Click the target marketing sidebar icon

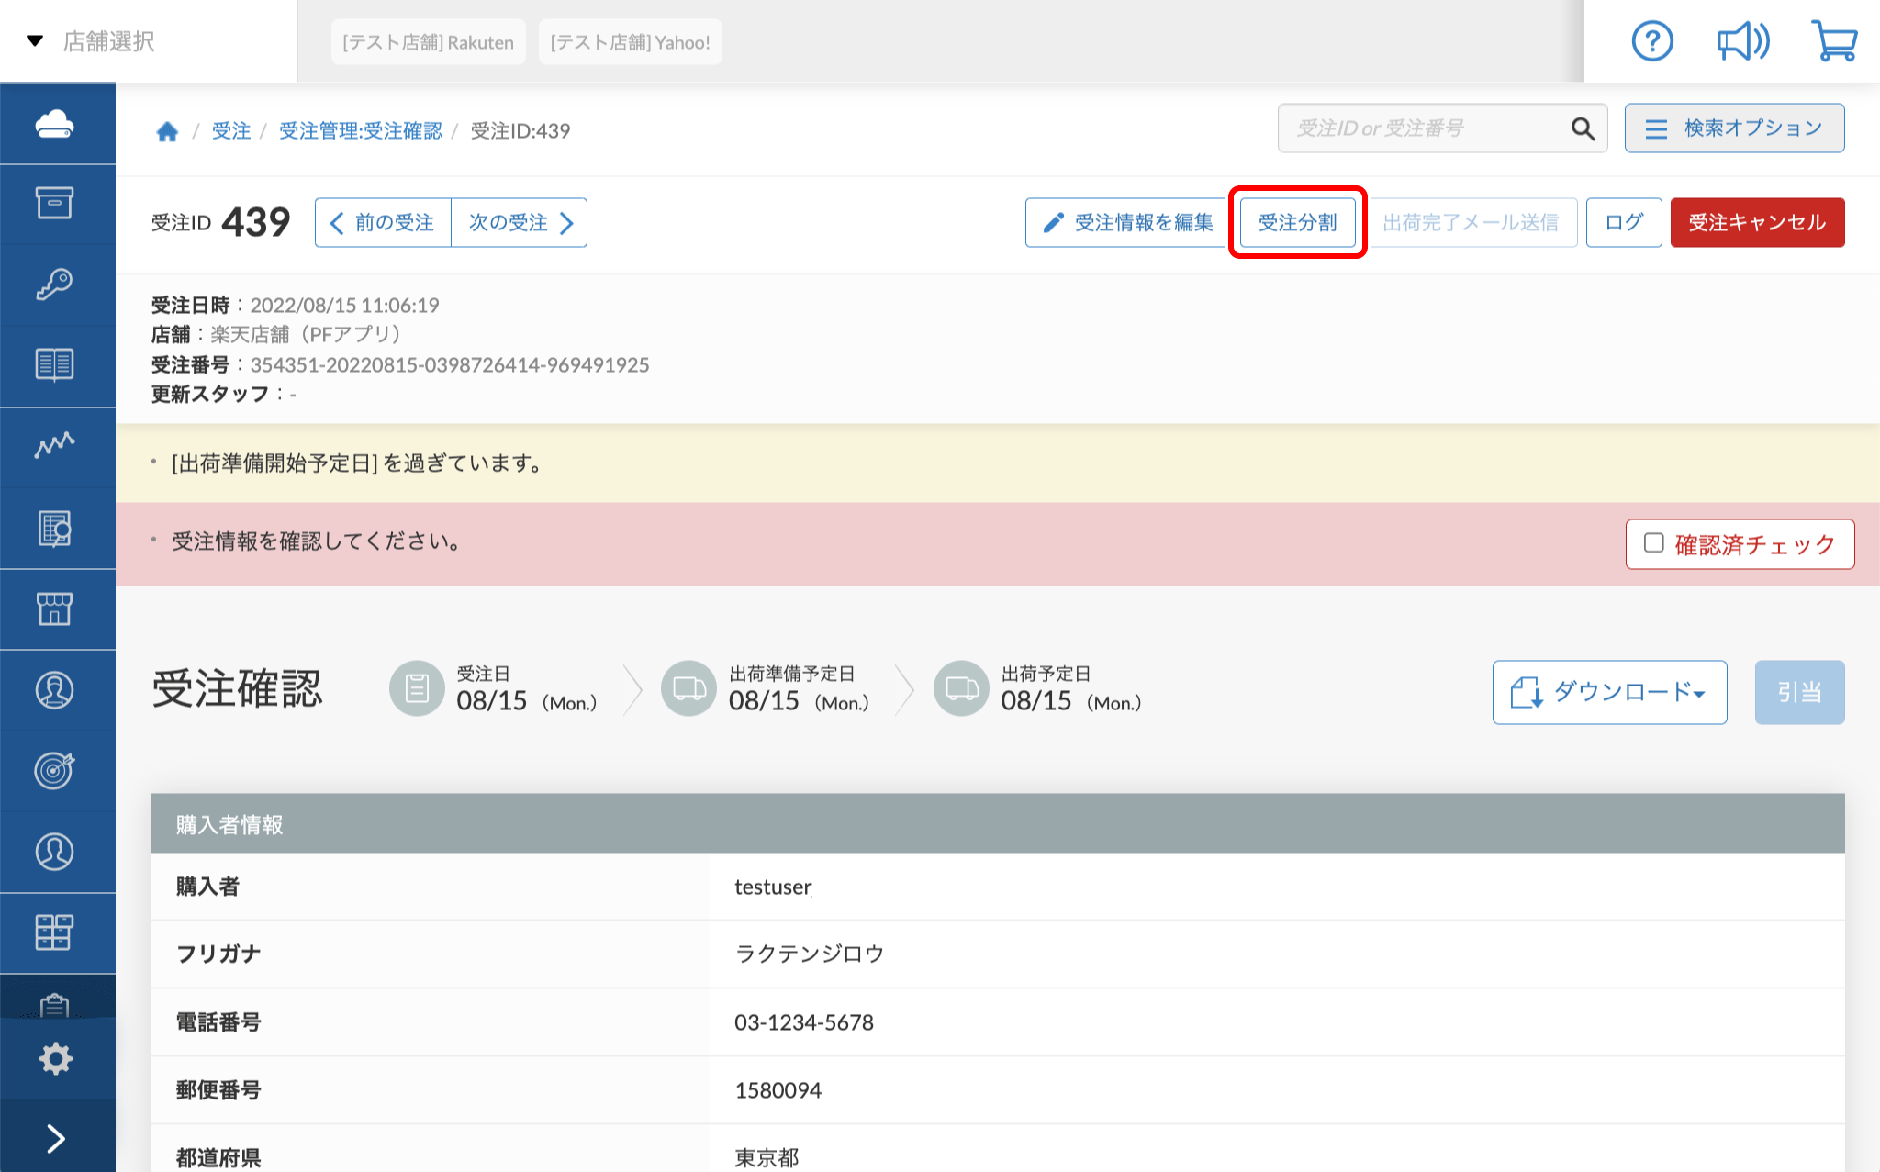(x=55, y=770)
